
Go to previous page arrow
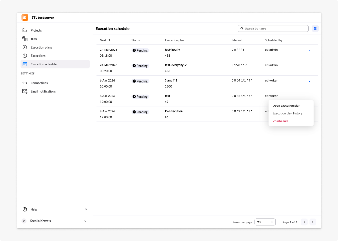click(x=305, y=222)
